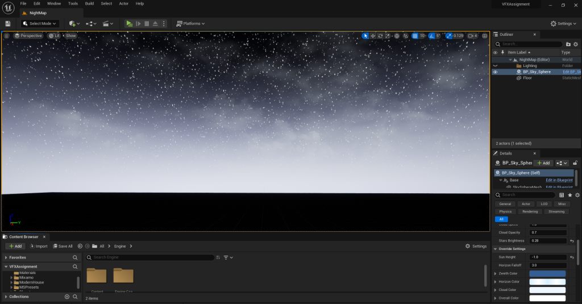Reset Stars Brightness to its default value
The width and height of the screenshot is (582, 304).
pyautogui.click(x=572, y=241)
